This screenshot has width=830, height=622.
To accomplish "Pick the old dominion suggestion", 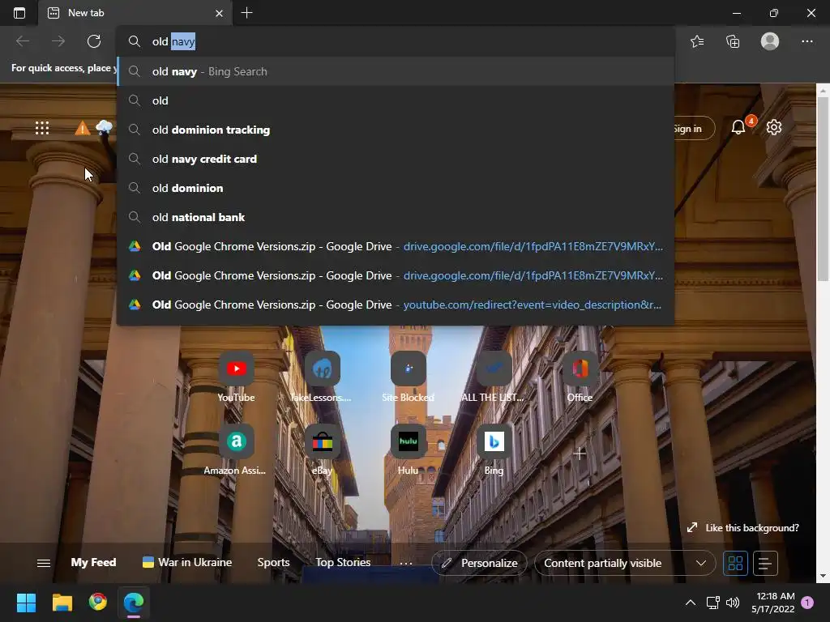I will [395, 188].
